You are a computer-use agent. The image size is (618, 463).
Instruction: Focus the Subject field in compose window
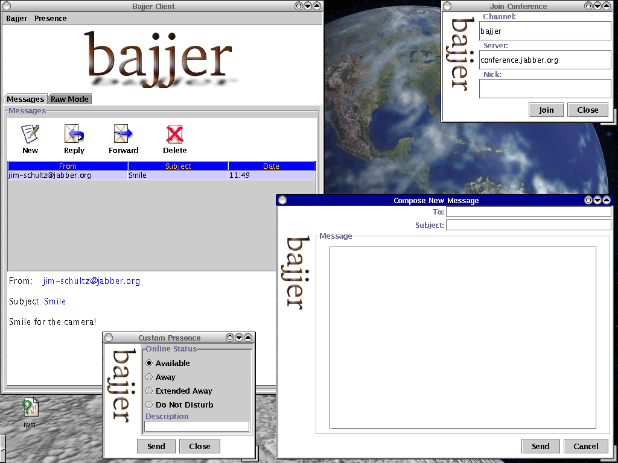[x=528, y=225]
